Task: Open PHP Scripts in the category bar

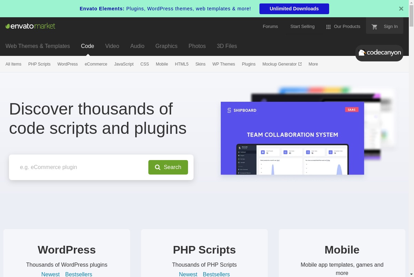Action: click(39, 64)
